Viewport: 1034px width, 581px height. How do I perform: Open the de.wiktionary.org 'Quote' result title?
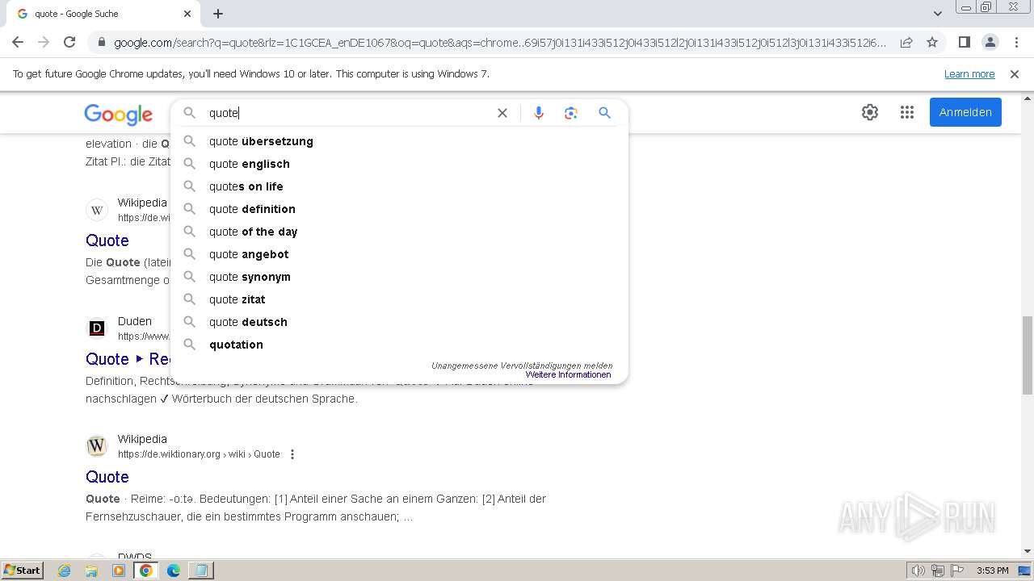click(x=107, y=477)
